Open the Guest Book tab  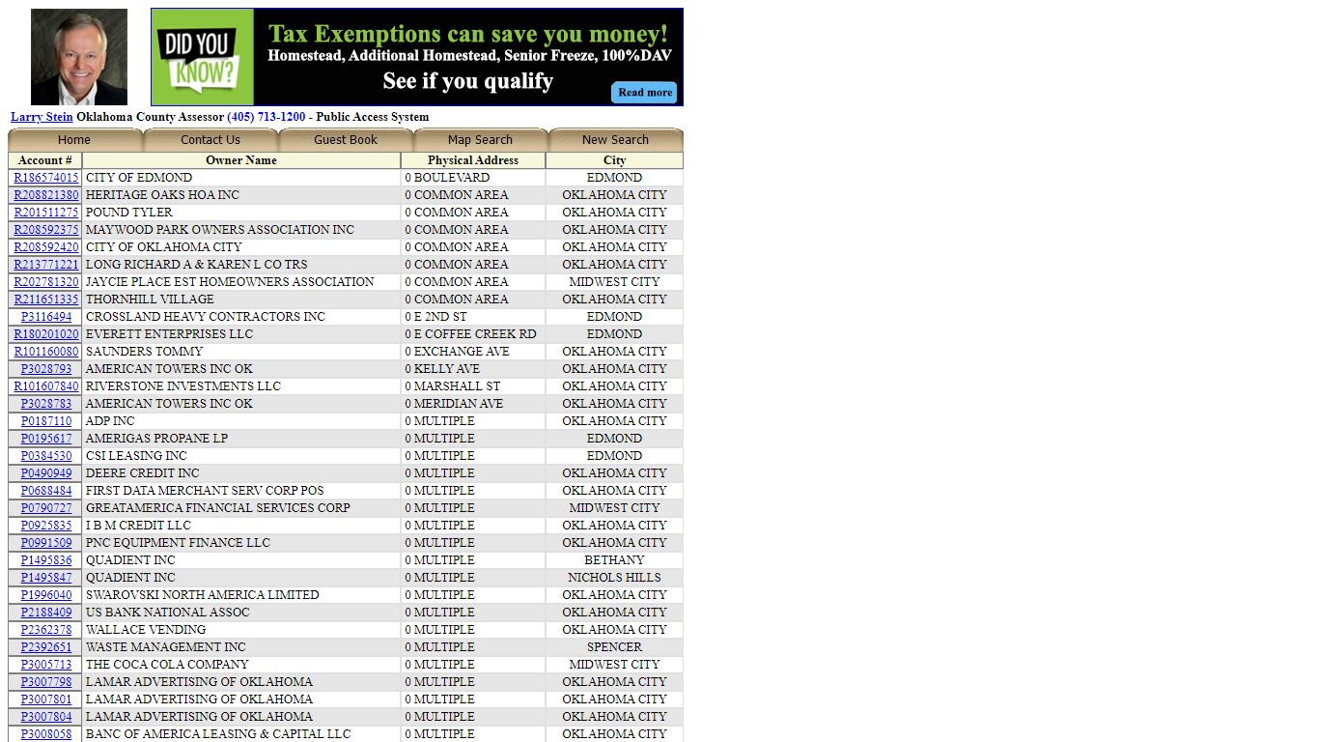pyautogui.click(x=346, y=140)
